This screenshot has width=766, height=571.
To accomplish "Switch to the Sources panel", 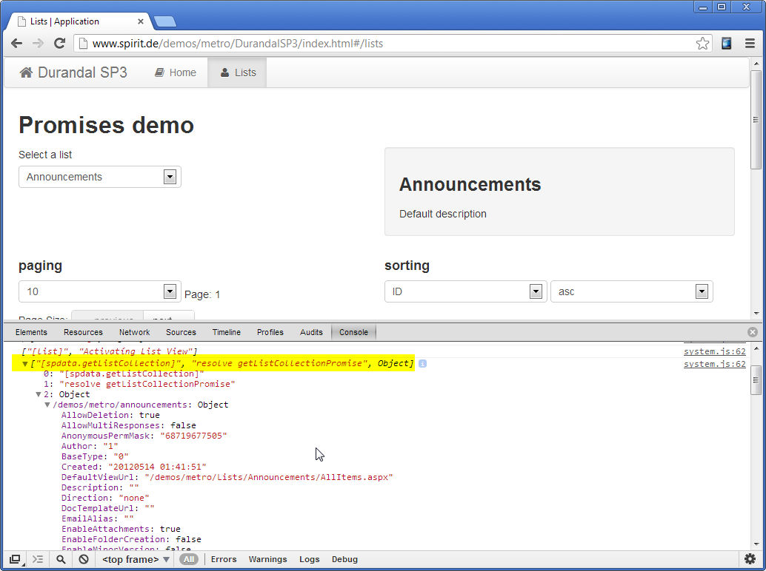I will 181,332.
